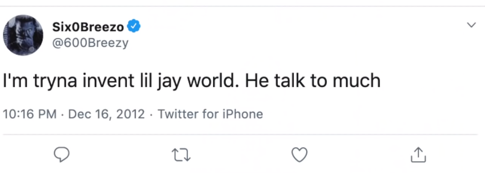Screen dimensions: 485x173
Task: Toggle the heart to favorite this tweet
Action: click(299, 155)
